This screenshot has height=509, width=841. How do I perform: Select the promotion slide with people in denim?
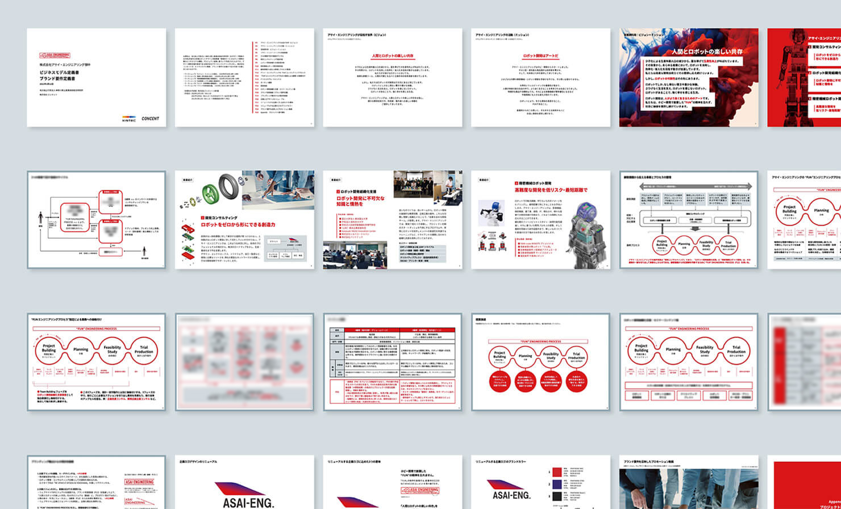click(689, 482)
